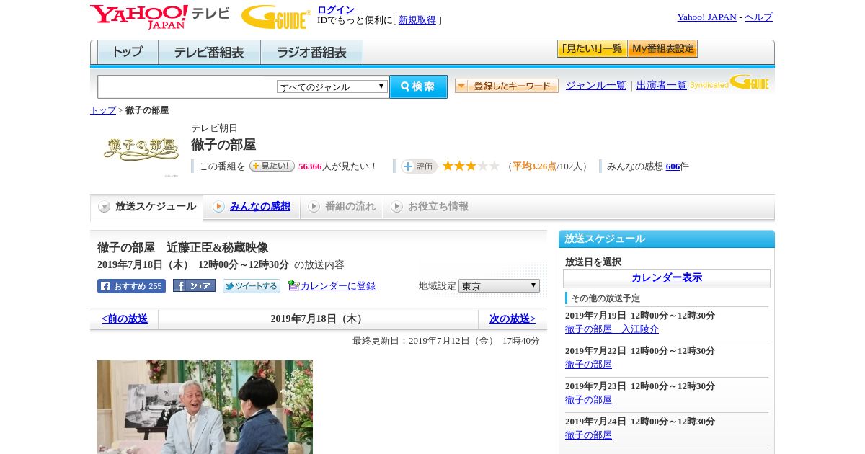The height and width of the screenshot is (454, 865).
Task: Click the program photo thumbnail
Action: tap(205, 407)
